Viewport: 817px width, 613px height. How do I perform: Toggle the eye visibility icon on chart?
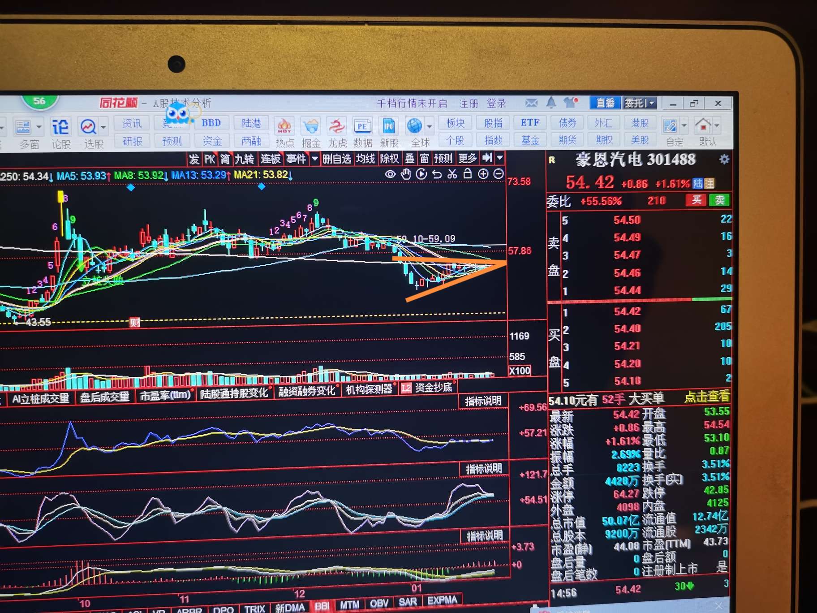(x=390, y=174)
